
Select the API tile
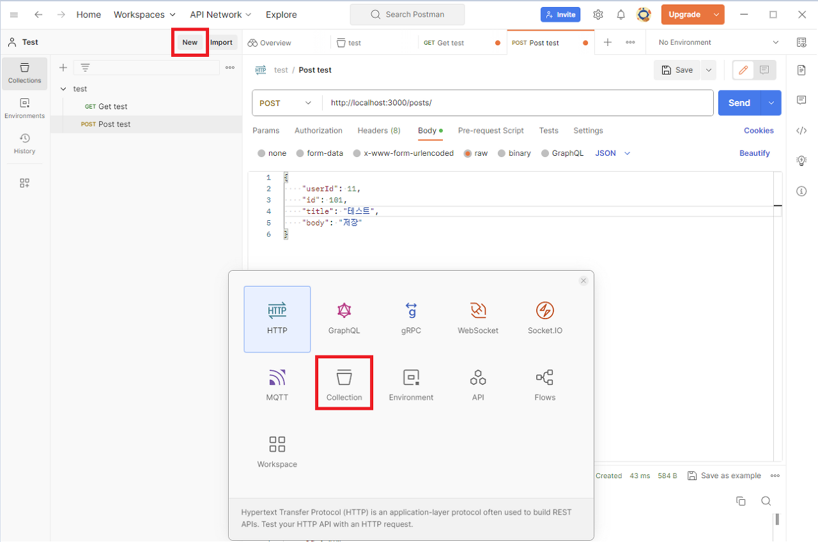tap(478, 386)
